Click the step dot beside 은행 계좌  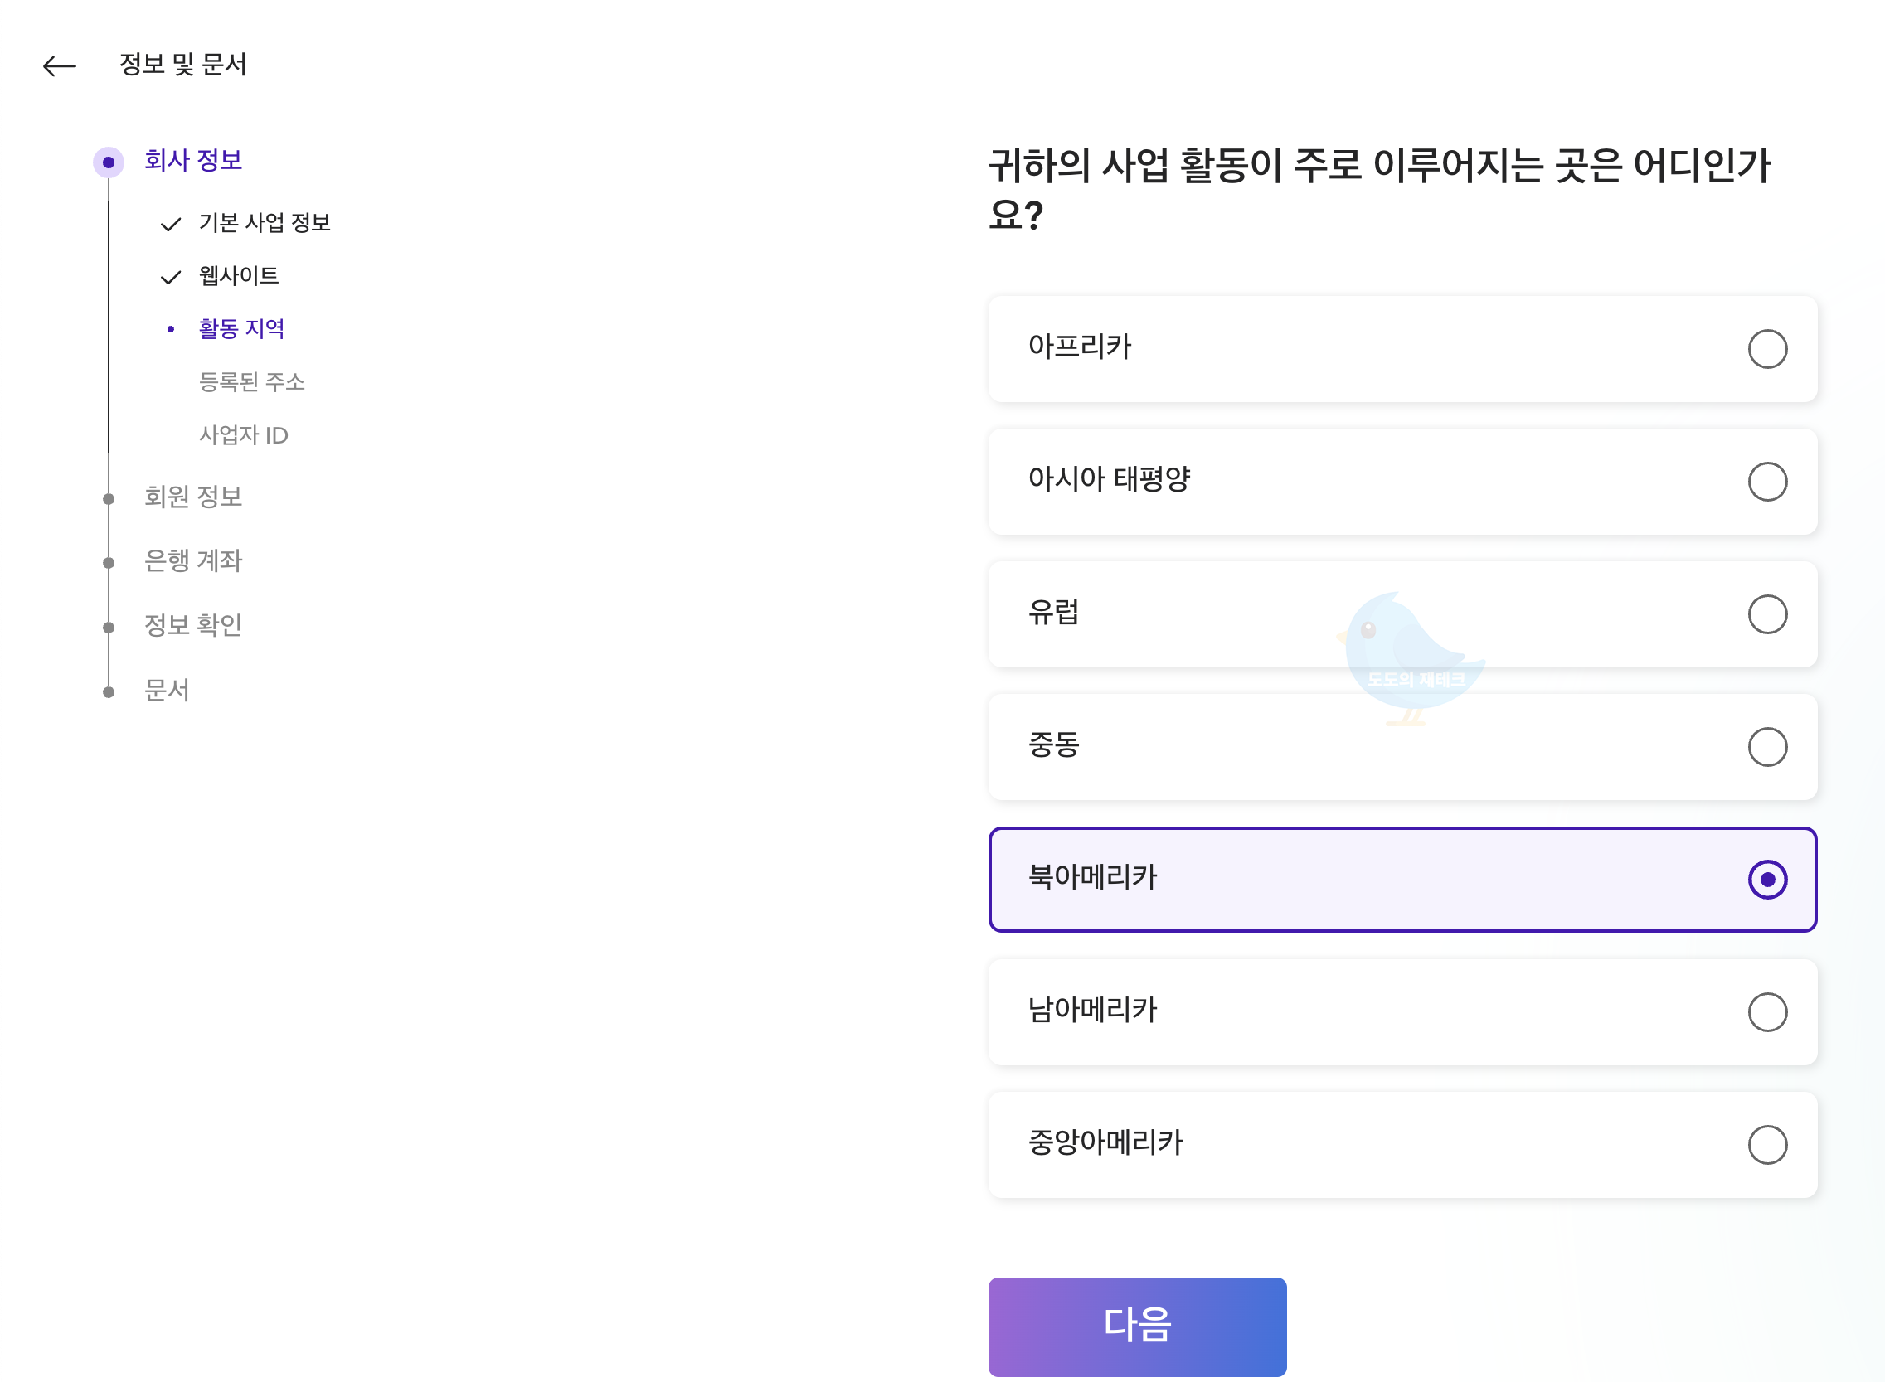(109, 562)
